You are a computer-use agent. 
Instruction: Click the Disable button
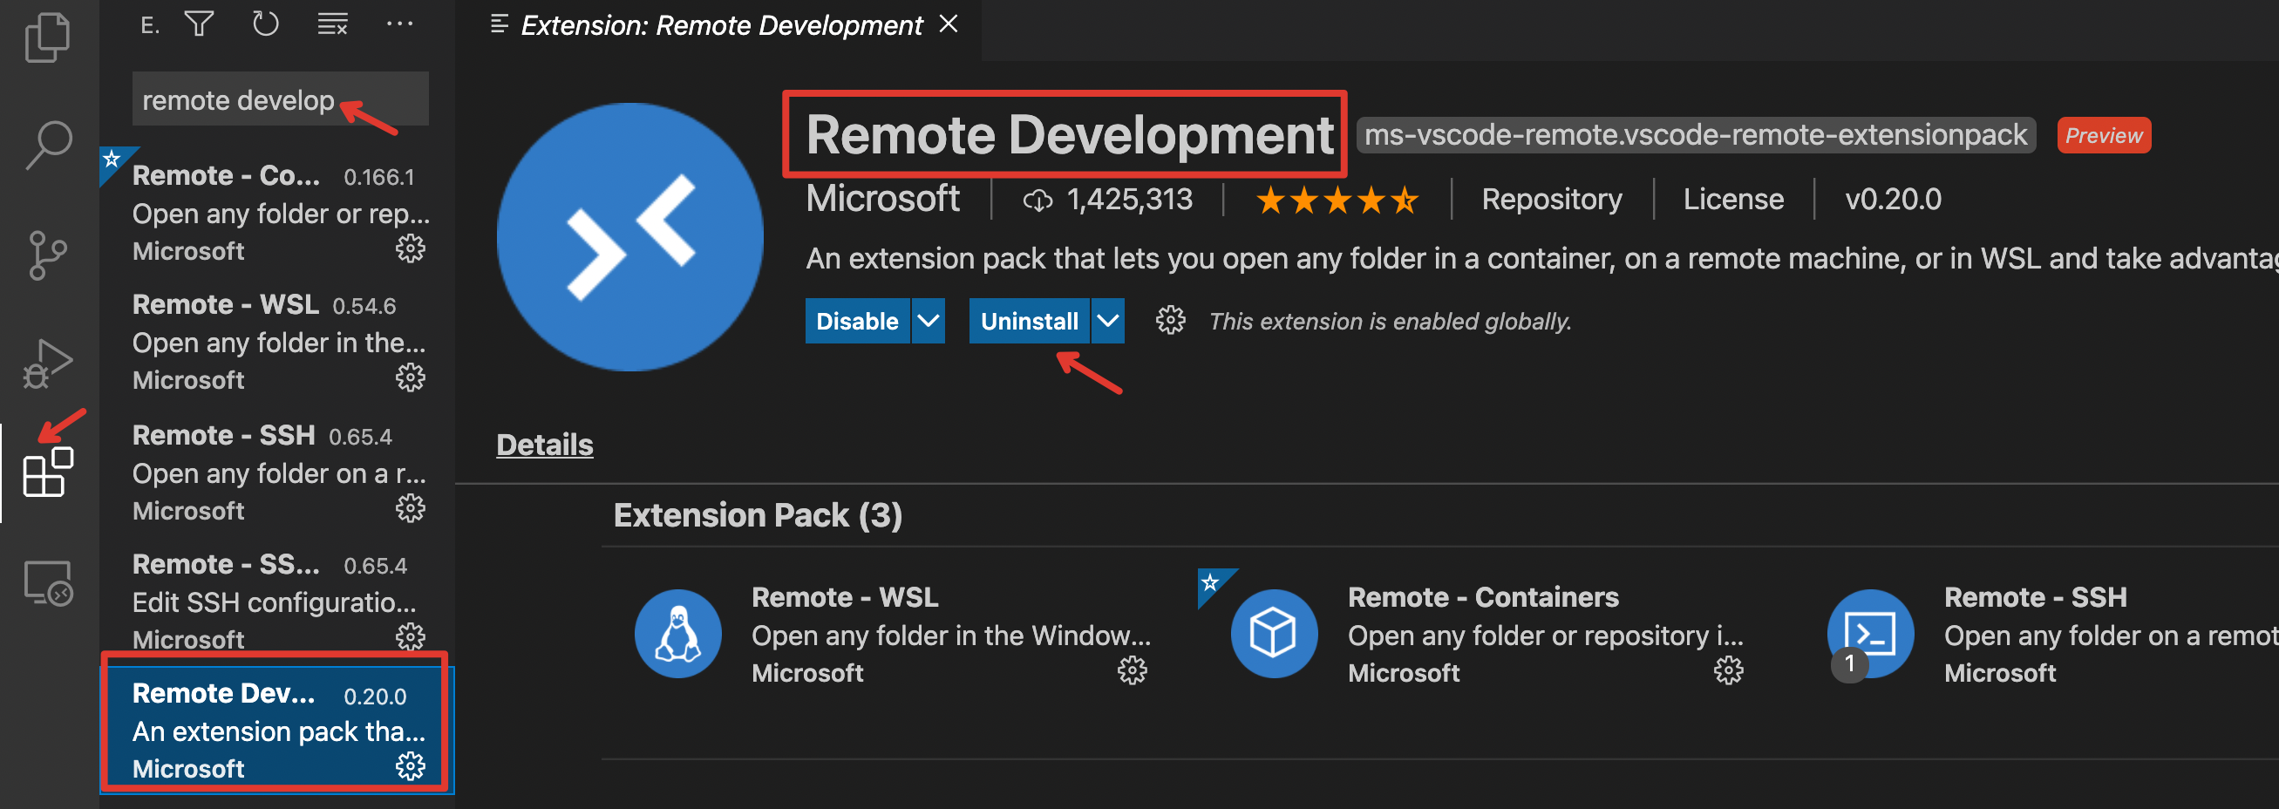coord(857,321)
